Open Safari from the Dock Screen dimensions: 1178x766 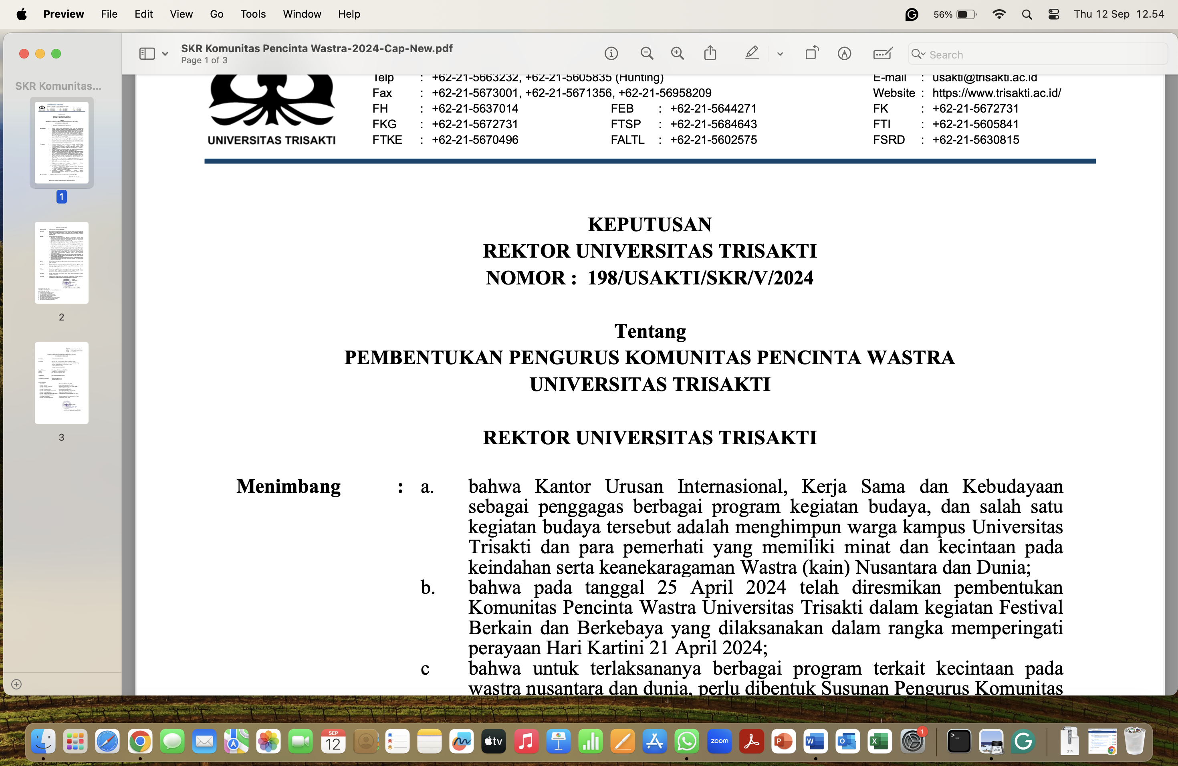(x=107, y=741)
